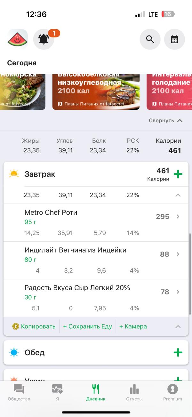Viewport: 192px width, 417px height.
Task: Open the Общество community tab
Action: pos(19,393)
